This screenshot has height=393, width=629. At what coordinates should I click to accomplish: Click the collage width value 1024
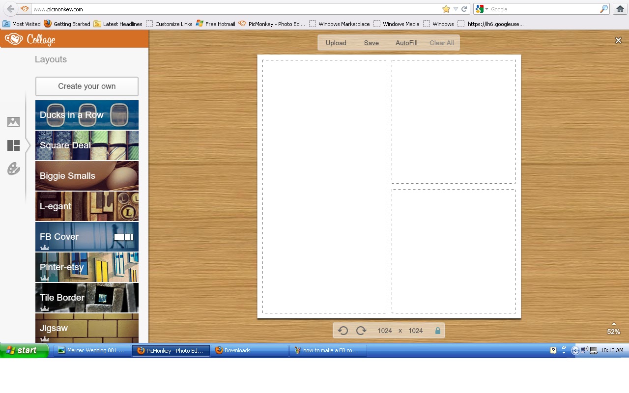[x=385, y=331]
